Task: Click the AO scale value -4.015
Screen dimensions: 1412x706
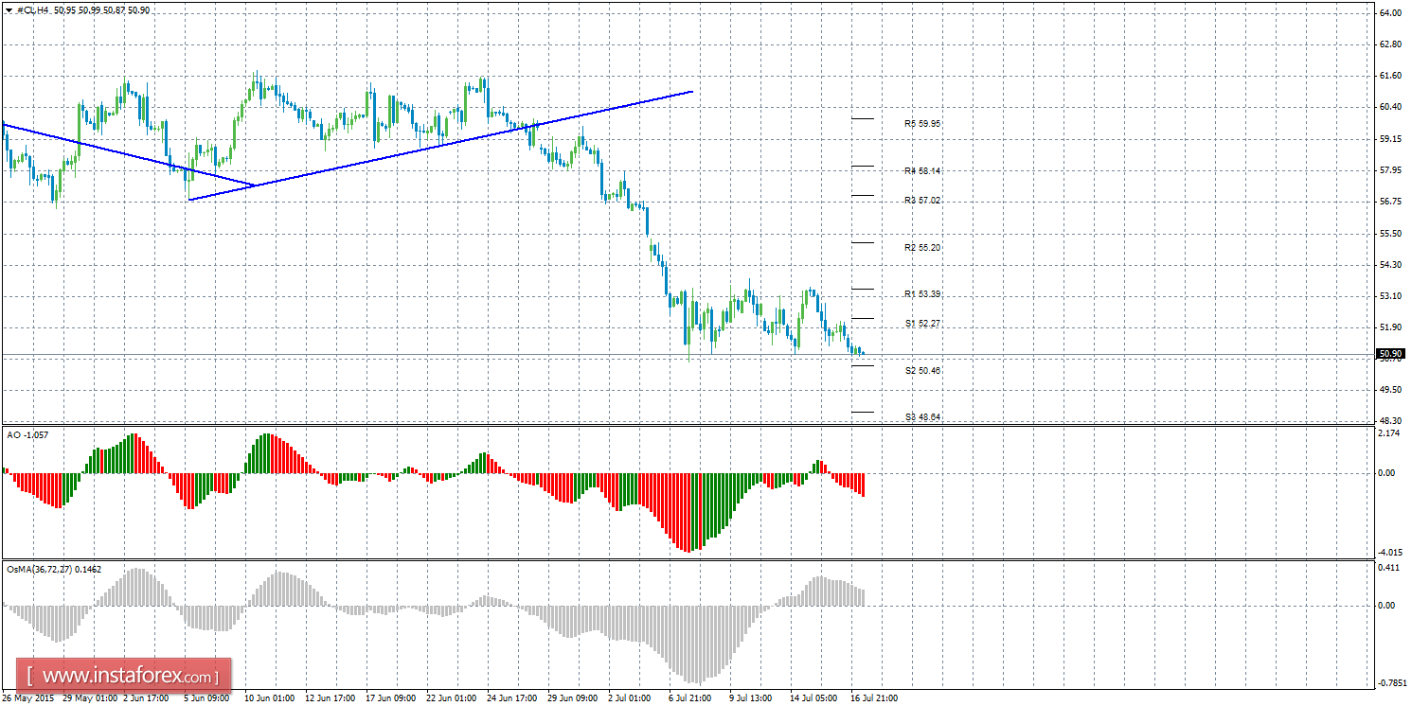Action: (1389, 553)
